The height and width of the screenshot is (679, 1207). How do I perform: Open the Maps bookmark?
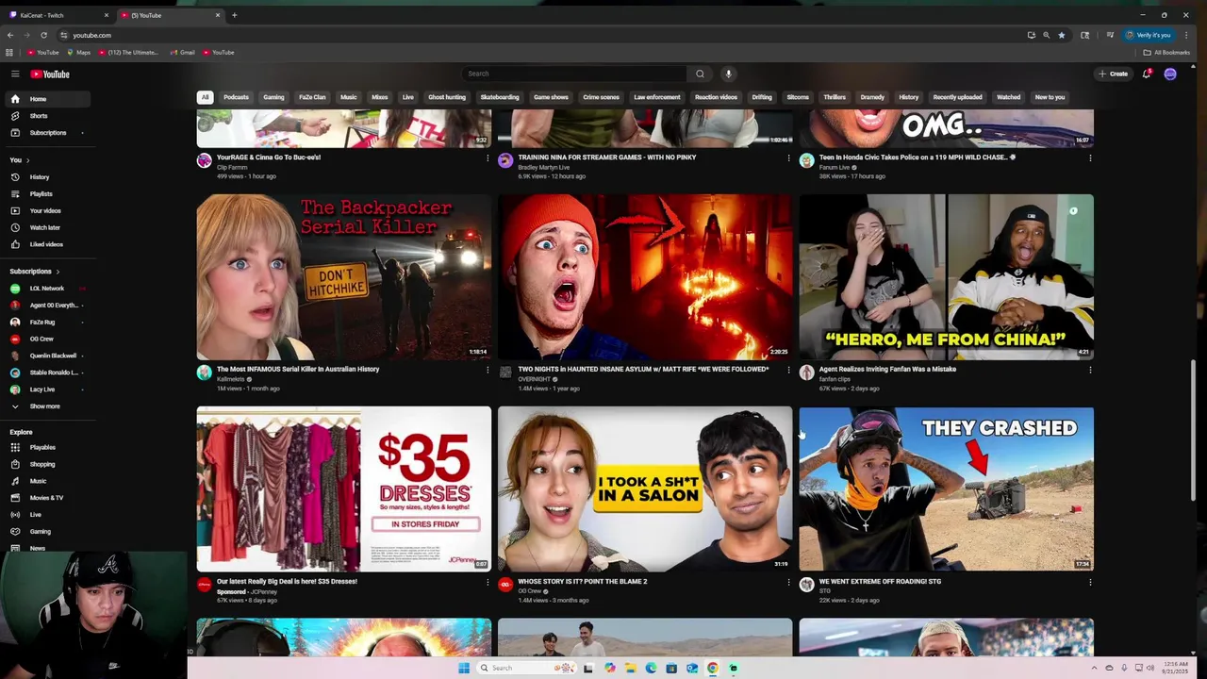pyautogui.click(x=78, y=53)
